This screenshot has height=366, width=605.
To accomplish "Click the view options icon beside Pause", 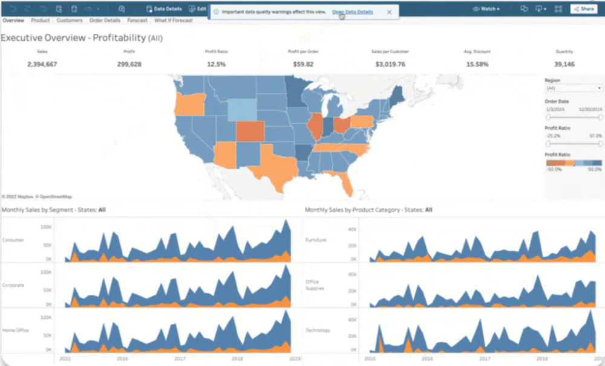I will coord(89,8).
